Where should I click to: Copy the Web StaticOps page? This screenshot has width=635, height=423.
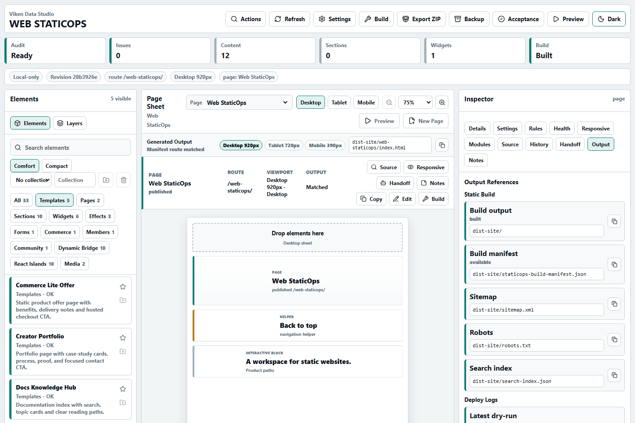click(x=371, y=199)
